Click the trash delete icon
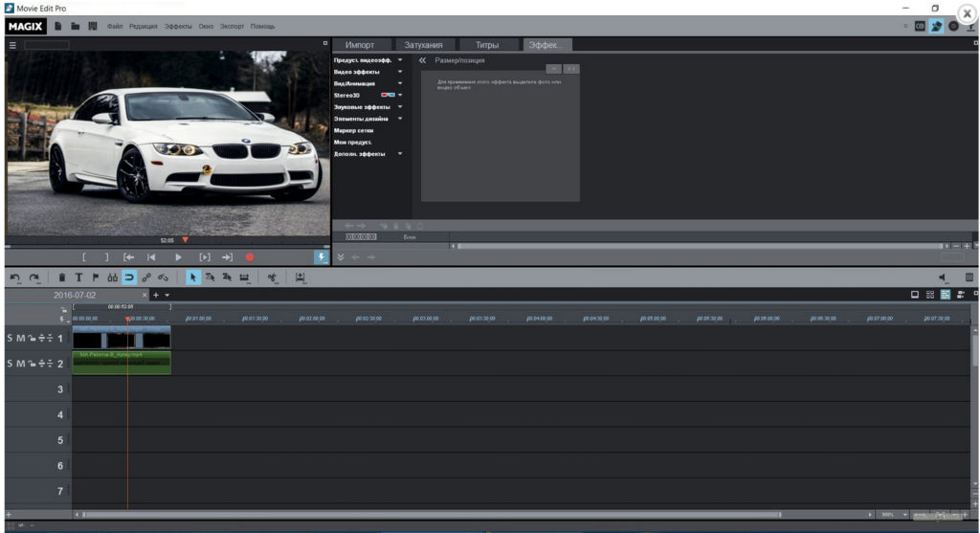The height and width of the screenshot is (533, 980). [62, 278]
